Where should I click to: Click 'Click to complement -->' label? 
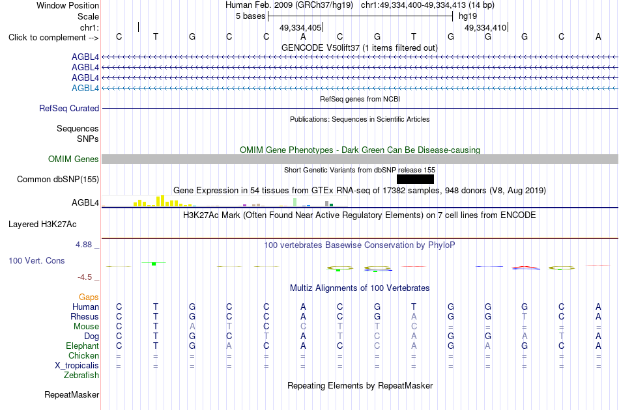(x=53, y=38)
